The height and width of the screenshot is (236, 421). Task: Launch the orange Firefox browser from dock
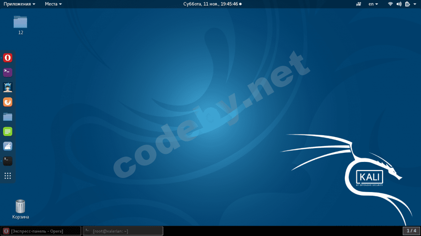(x=8, y=102)
